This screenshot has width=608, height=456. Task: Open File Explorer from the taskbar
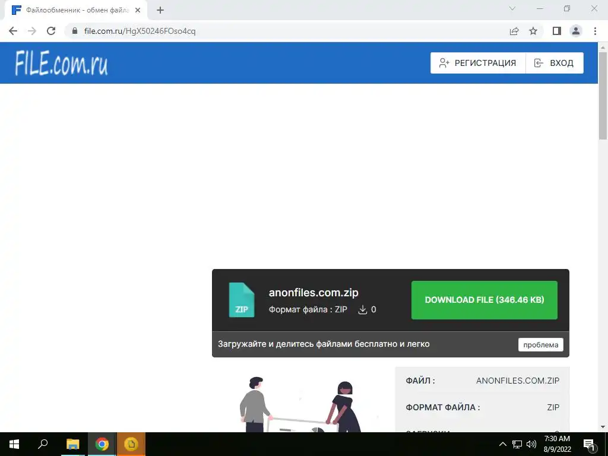pos(72,444)
